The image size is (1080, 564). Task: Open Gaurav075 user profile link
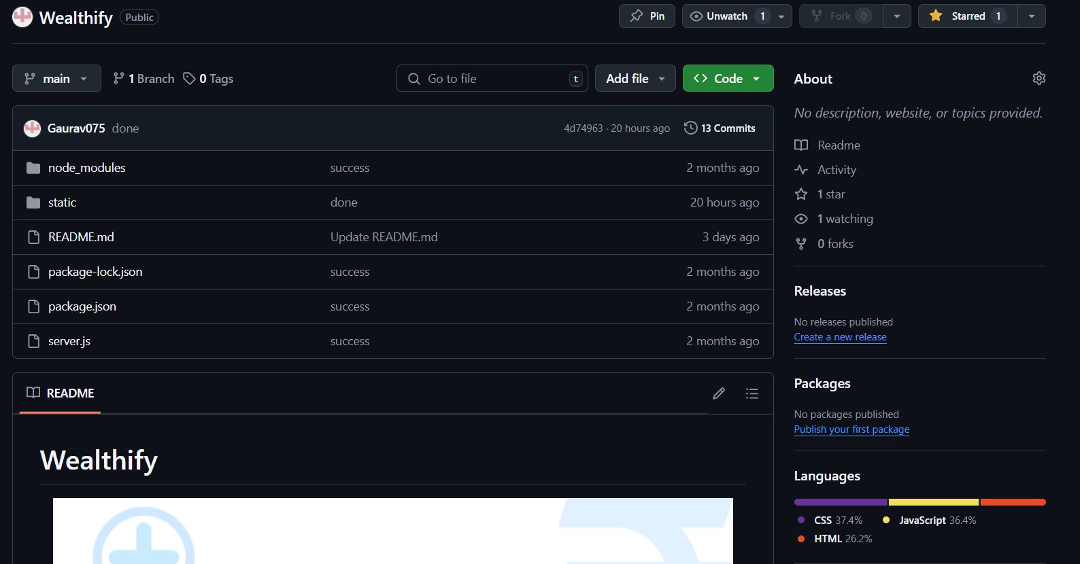pyautogui.click(x=76, y=128)
